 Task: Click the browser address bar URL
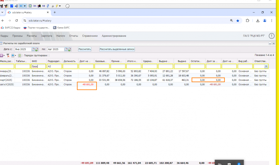[x=40, y=21]
